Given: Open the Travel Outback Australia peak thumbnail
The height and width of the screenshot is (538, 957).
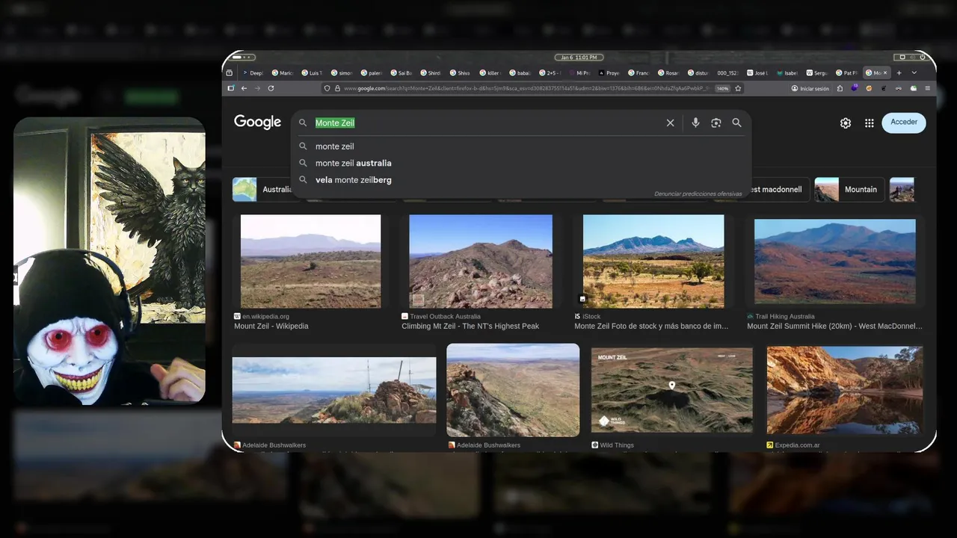Looking at the screenshot, I should (481, 262).
